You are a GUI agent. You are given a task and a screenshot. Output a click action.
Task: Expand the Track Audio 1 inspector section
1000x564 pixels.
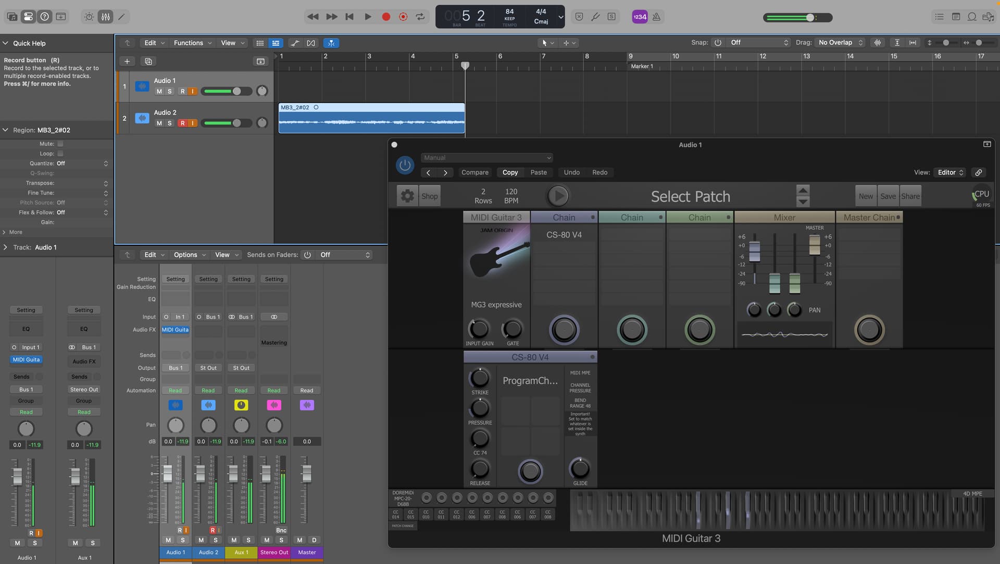coord(6,247)
